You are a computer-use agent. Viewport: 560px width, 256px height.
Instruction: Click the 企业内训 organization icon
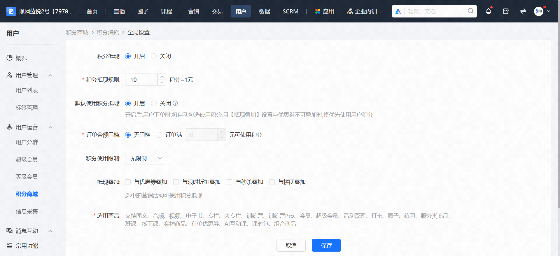tap(349, 11)
